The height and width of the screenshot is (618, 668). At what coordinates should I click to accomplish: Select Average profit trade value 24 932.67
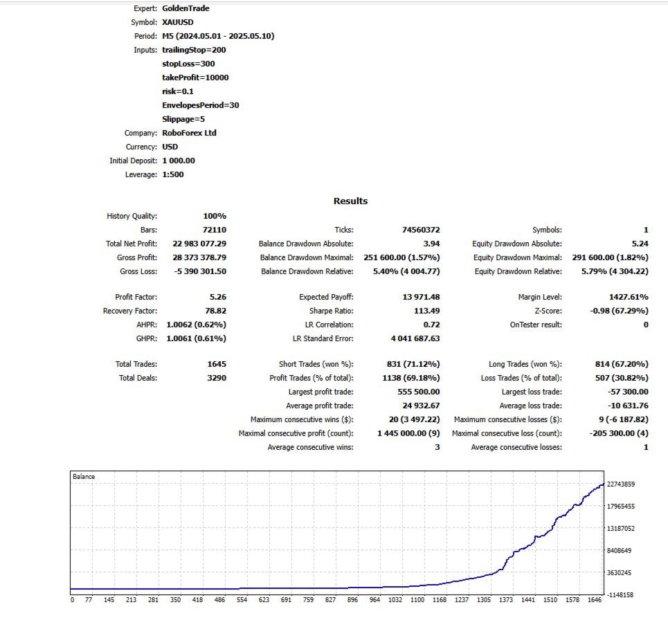pos(422,406)
